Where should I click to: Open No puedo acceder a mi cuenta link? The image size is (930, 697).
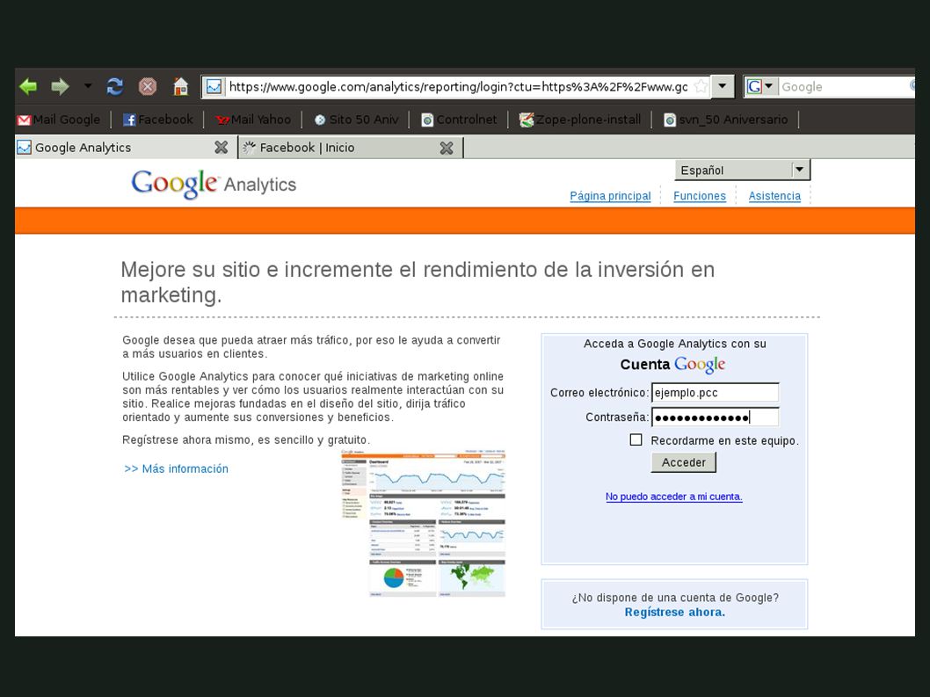tap(674, 497)
